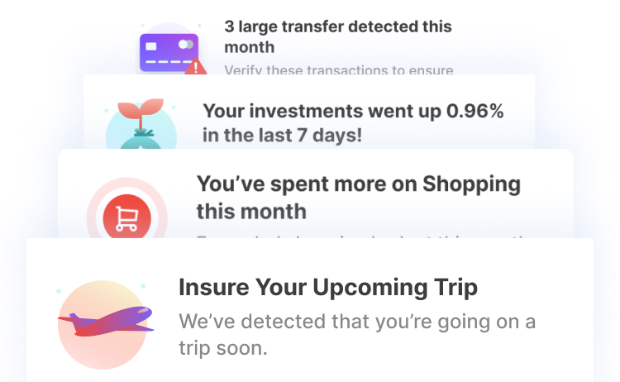Image resolution: width=620 pixels, height=382 pixels.
Task: Click the red warning triangle on card
Action: [x=195, y=67]
